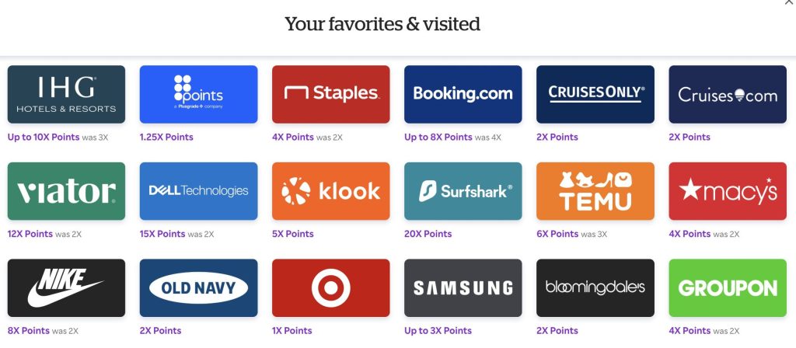The height and width of the screenshot is (348, 796).
Task: Open the Staples store logo
Action: (331, 94)
